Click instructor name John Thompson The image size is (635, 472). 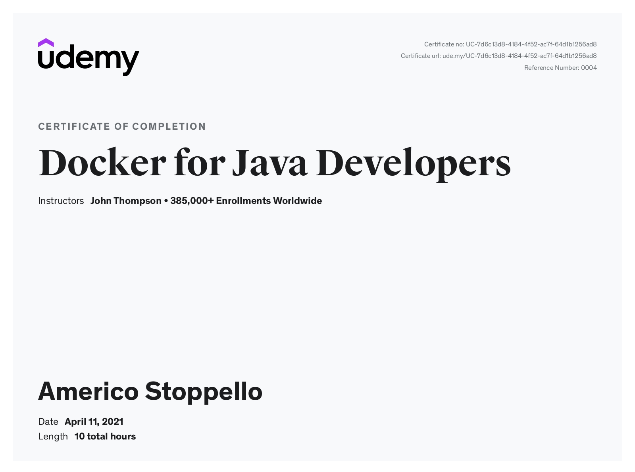click(126, 201)
